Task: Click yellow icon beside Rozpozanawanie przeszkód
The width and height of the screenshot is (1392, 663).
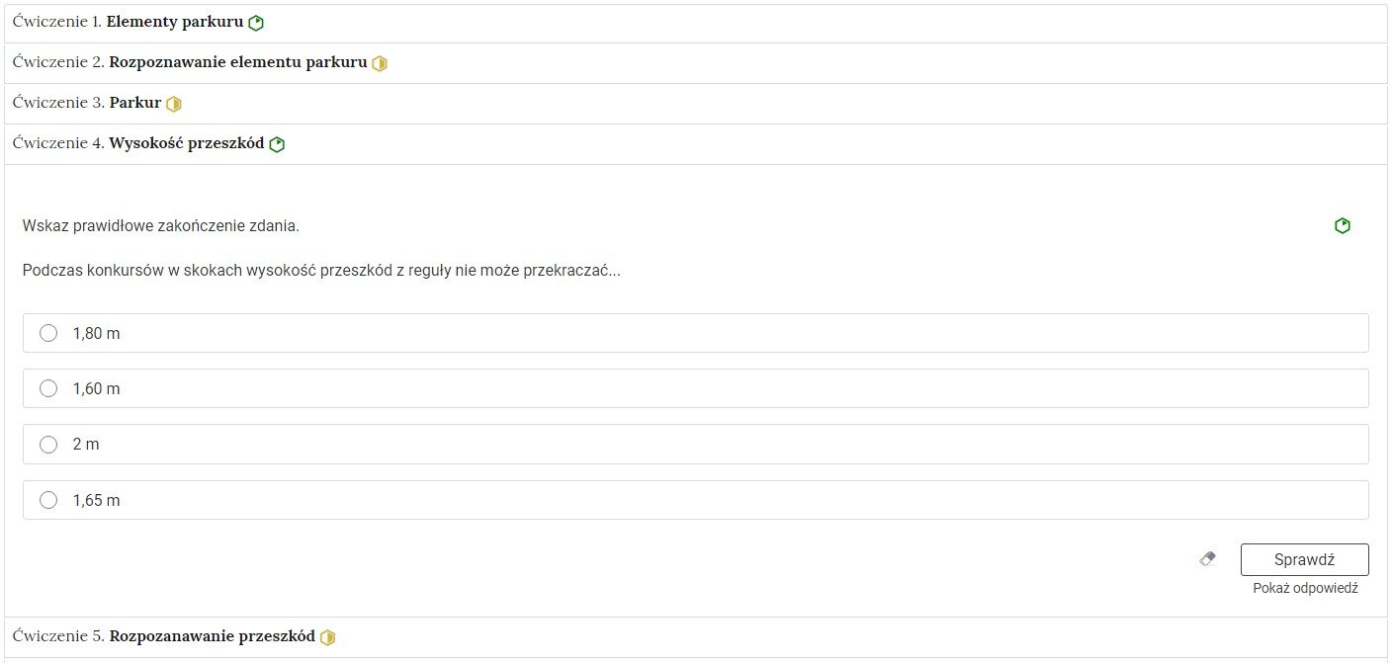Action: click(x=328, y=637)
